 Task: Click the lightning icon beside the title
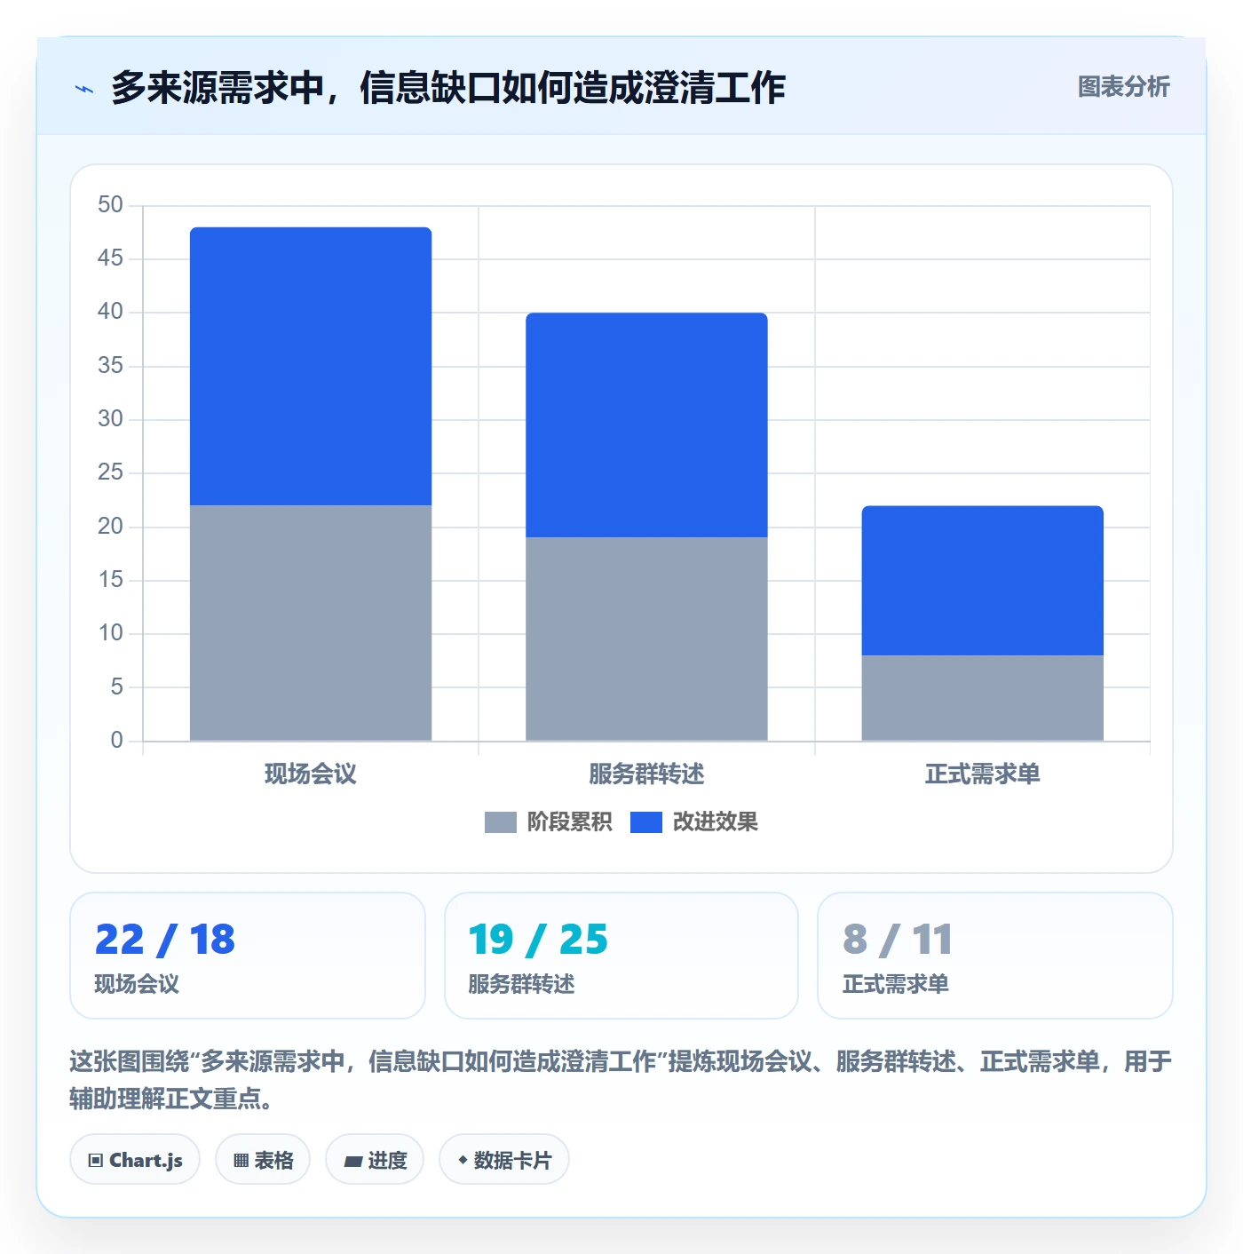pos(84,89)
